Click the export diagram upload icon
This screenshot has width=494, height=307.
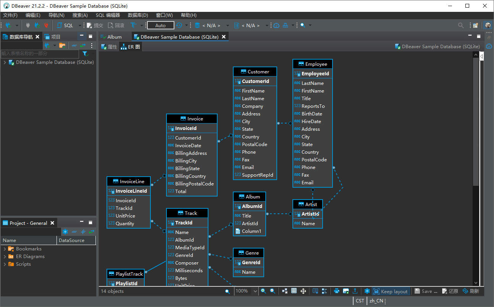click(355, 291)
